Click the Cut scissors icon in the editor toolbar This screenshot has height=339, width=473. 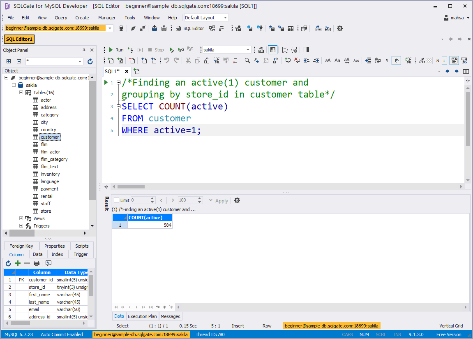[x=187, y=60]
